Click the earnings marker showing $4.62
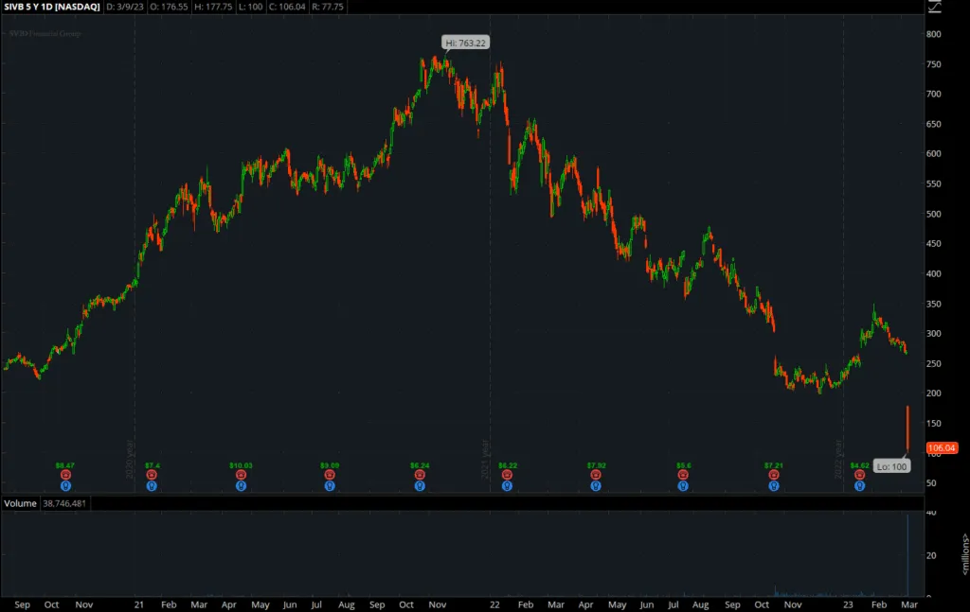This screenshot has width=970, height=612. coord(858,473)
